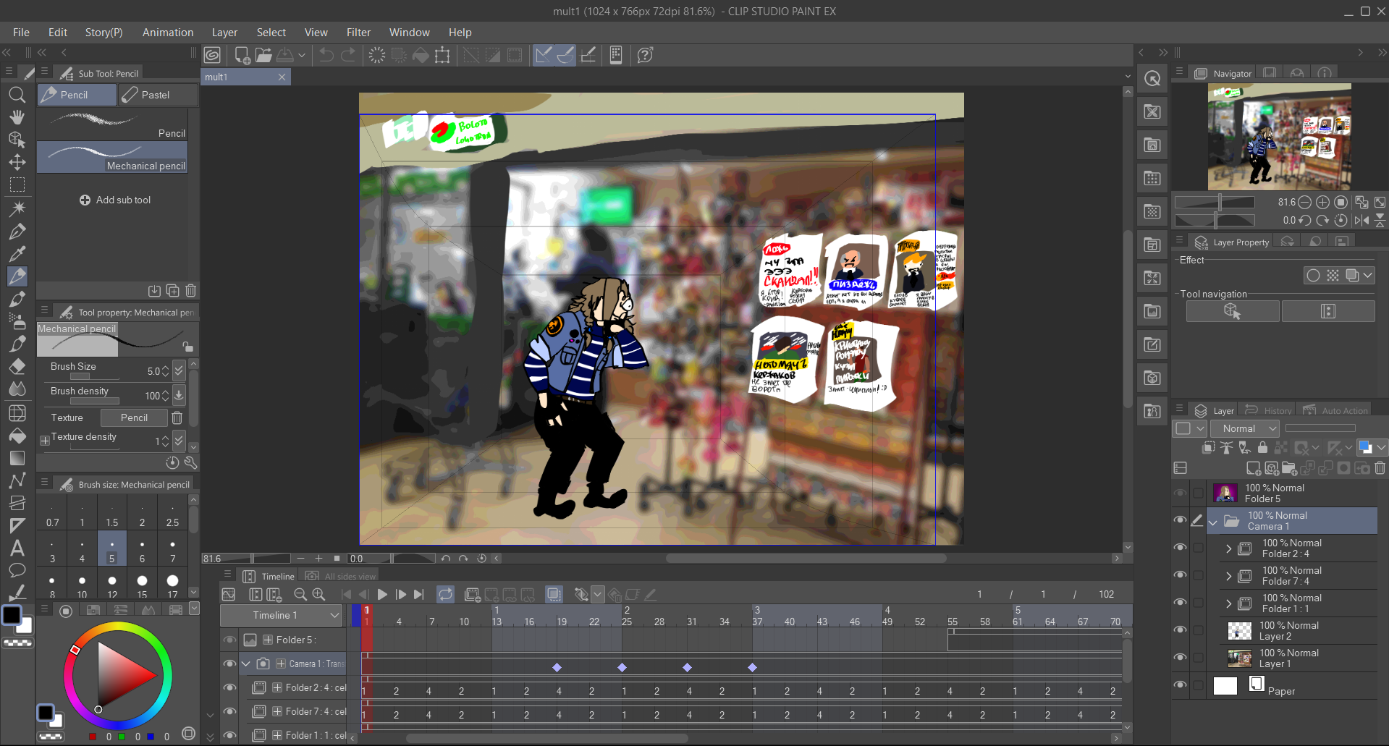The width and height of the screenshot is (1389, 746).
Task: Delete layer using the trash icon
Action: coord(1380,468)
